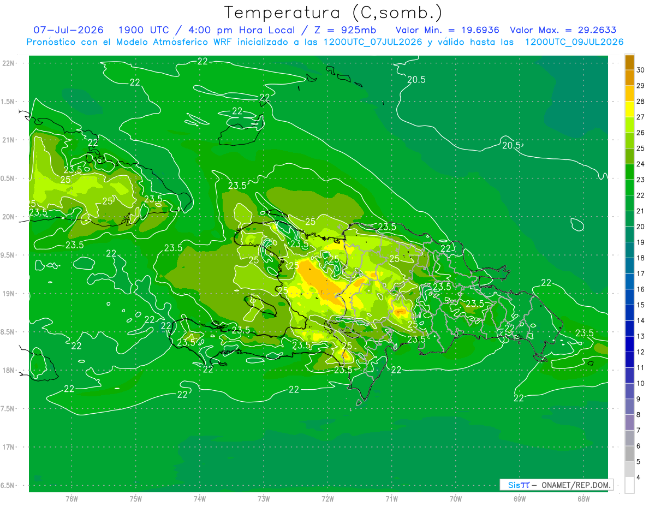The image size is (655, 506).
Task: Click color scale tick label 24
Action: 640,164
